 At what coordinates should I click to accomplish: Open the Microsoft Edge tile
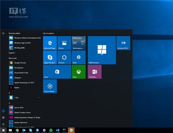(50, 43)
